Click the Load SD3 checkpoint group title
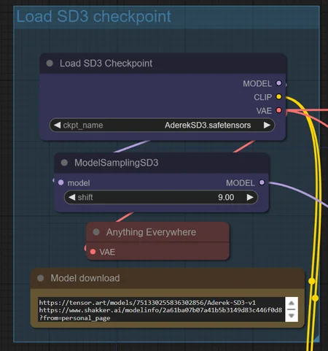The image size is (328, 351). coord(93,17)
